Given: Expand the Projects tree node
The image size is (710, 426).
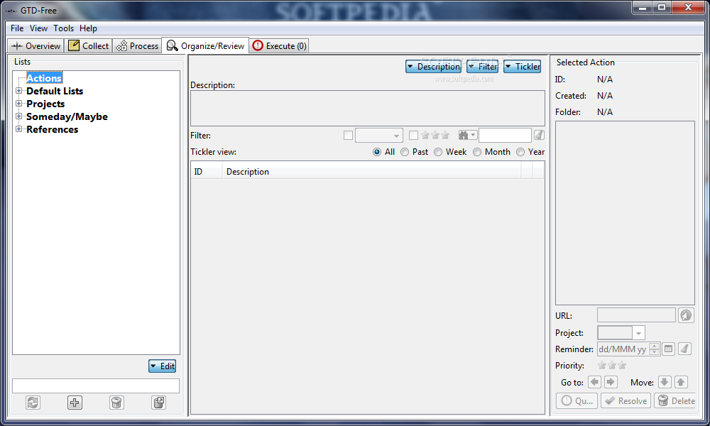Looking at the screenshot, I should 18,104.
